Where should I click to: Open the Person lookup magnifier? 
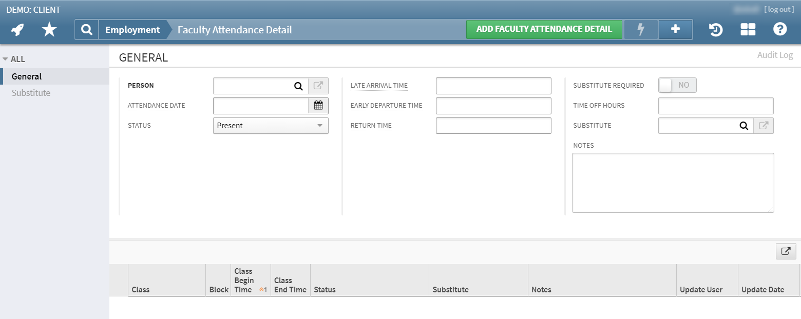[x=298, y=86]
